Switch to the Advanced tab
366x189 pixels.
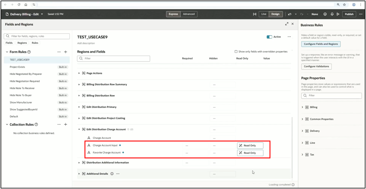click(x=189, y=14)
